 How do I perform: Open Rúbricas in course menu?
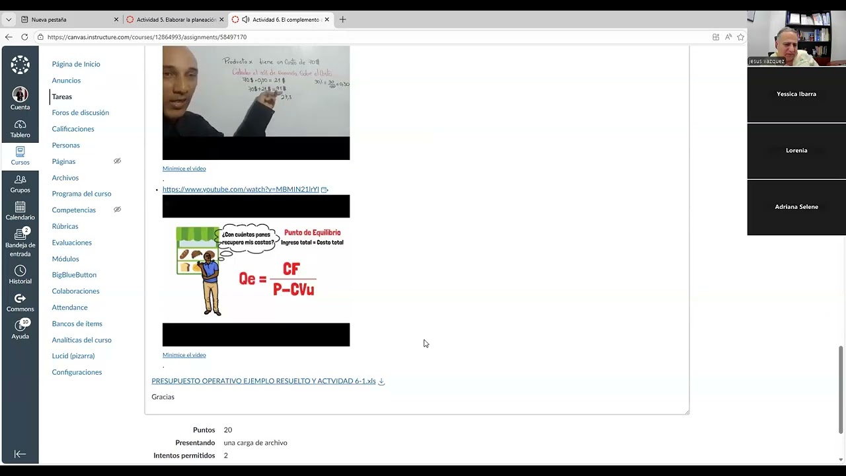pyautogui.click(x=65, y=226)
